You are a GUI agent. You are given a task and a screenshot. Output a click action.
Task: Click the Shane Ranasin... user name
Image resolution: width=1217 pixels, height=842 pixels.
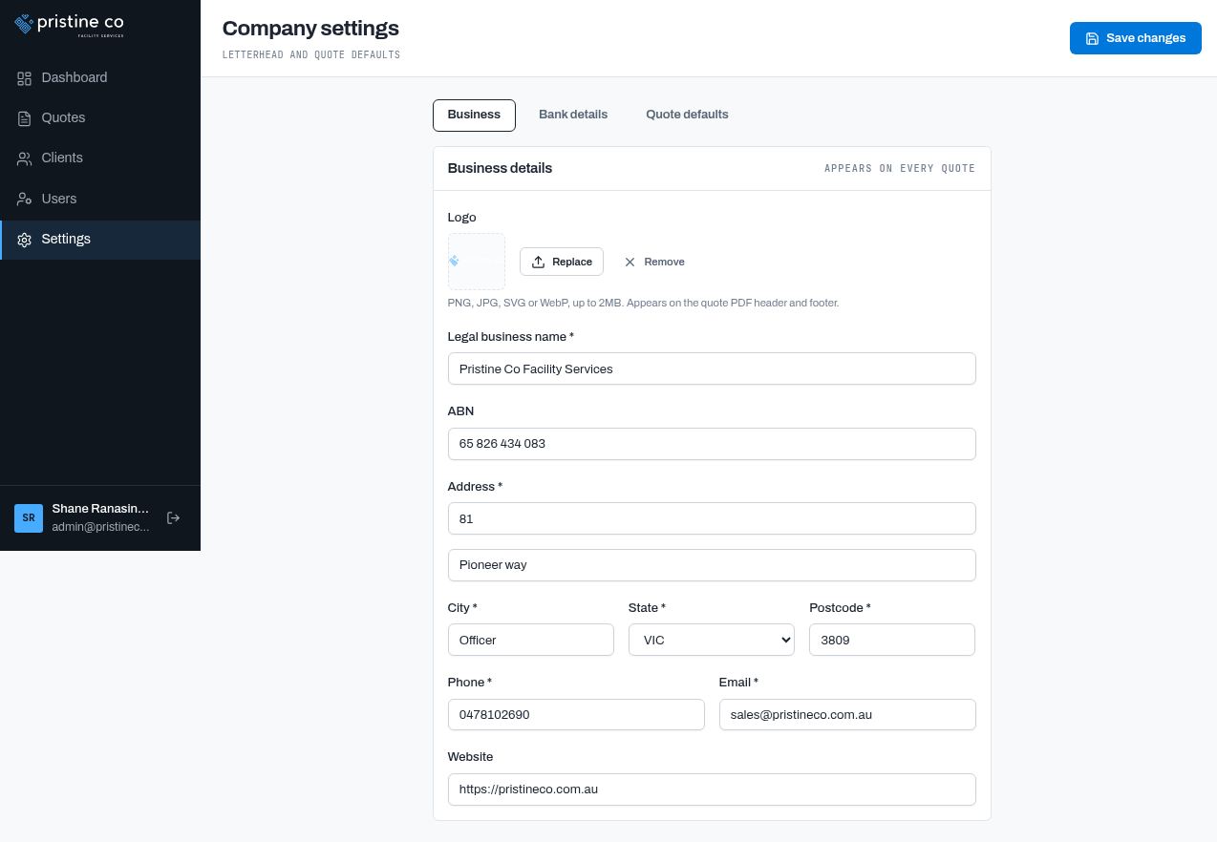point(100,509)
